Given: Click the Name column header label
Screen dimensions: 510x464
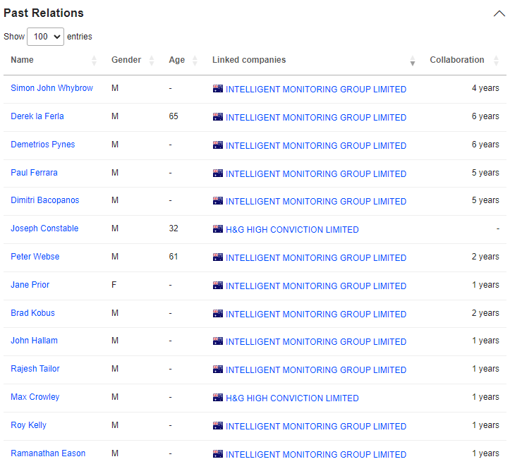Looking at the screenshot, I should pyautogui.click(x=22, y=60).
